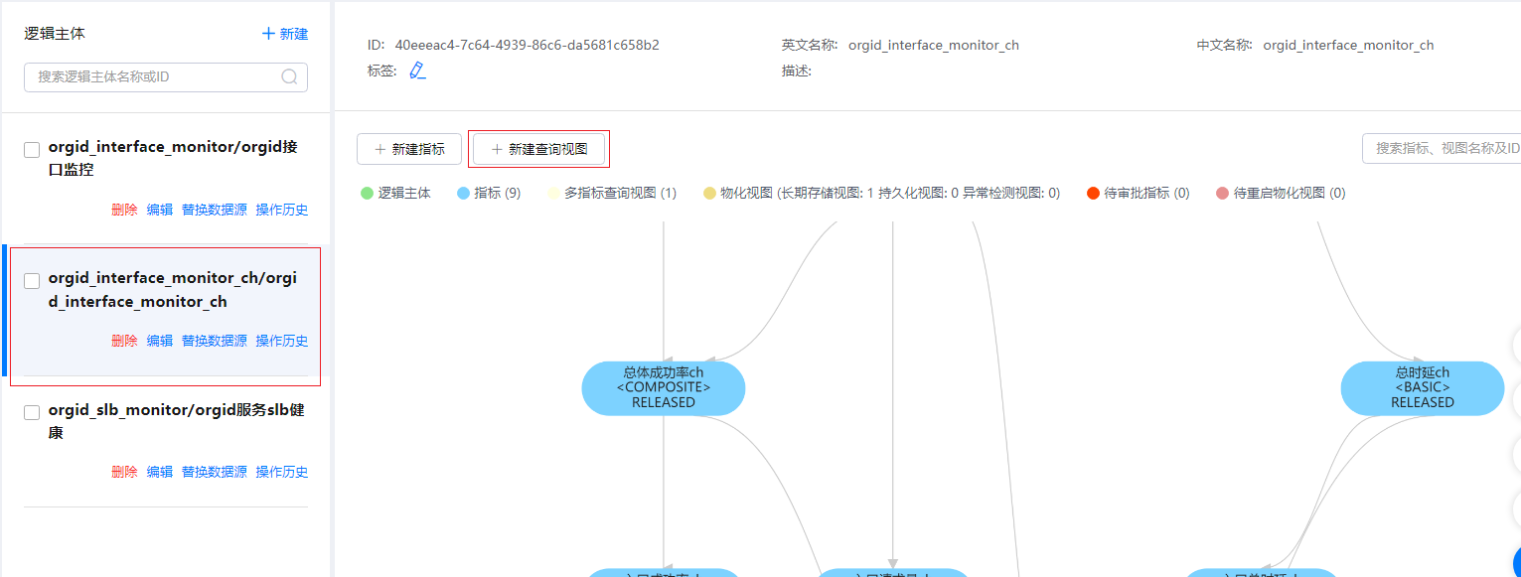This screenshot has height=577, width=1521.
Task: Click the search magnifier icon in sidebar
Action: [290, 76]
